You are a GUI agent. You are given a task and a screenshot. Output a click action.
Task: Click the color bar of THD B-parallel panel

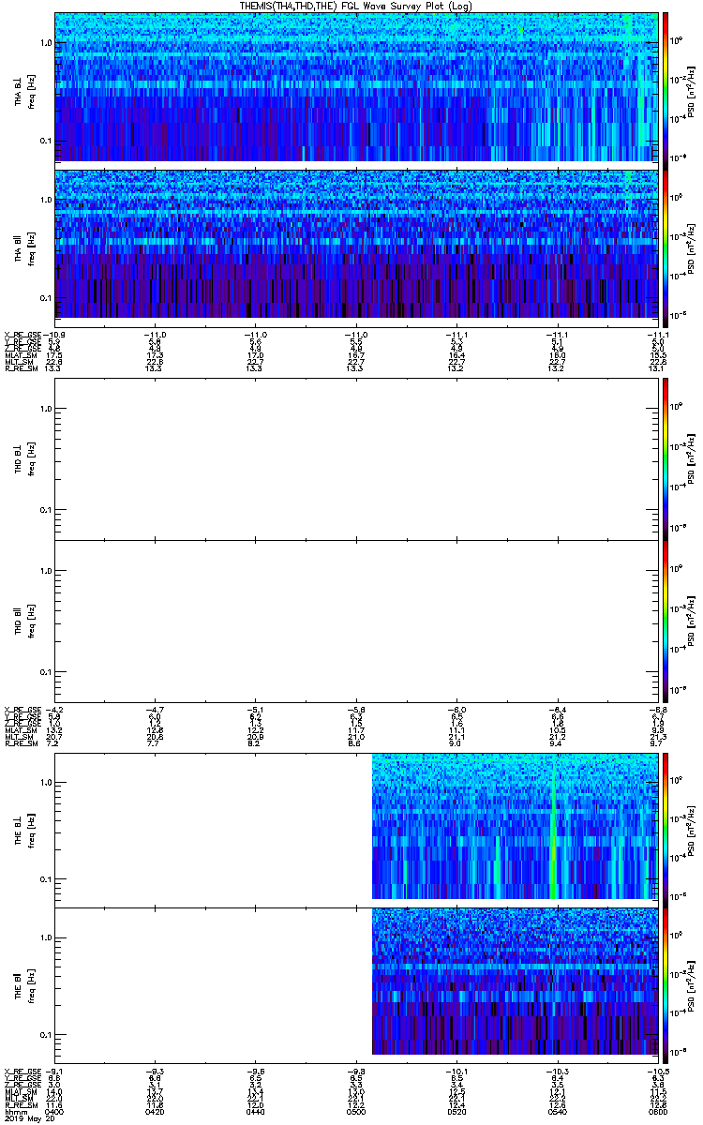[x=665, y=621]
